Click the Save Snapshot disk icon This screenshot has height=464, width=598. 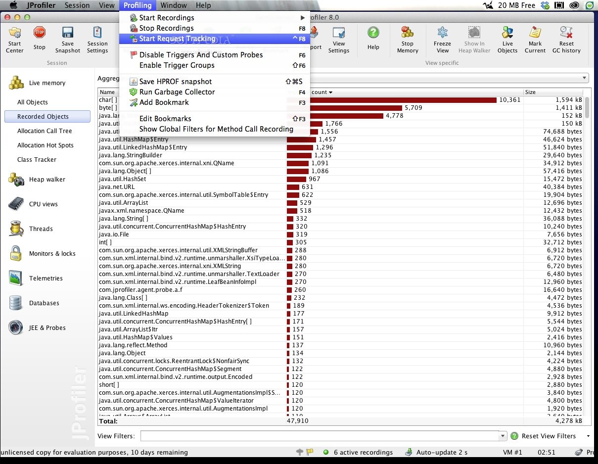click(x=68, y=33)
